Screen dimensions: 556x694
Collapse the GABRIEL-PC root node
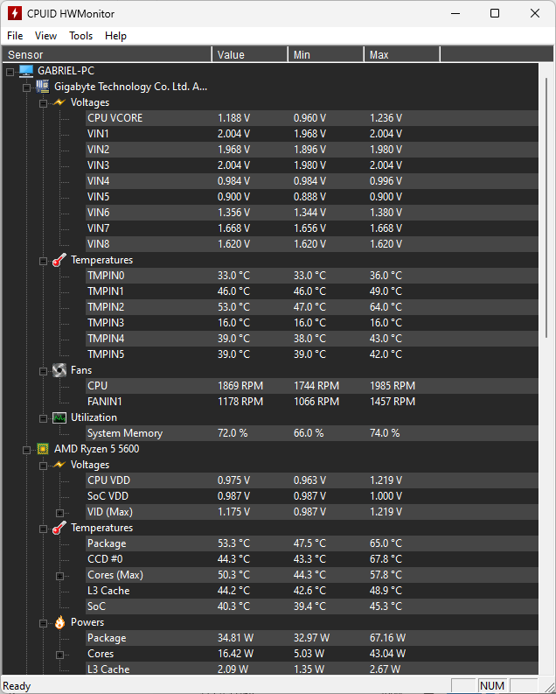(10, 71)
